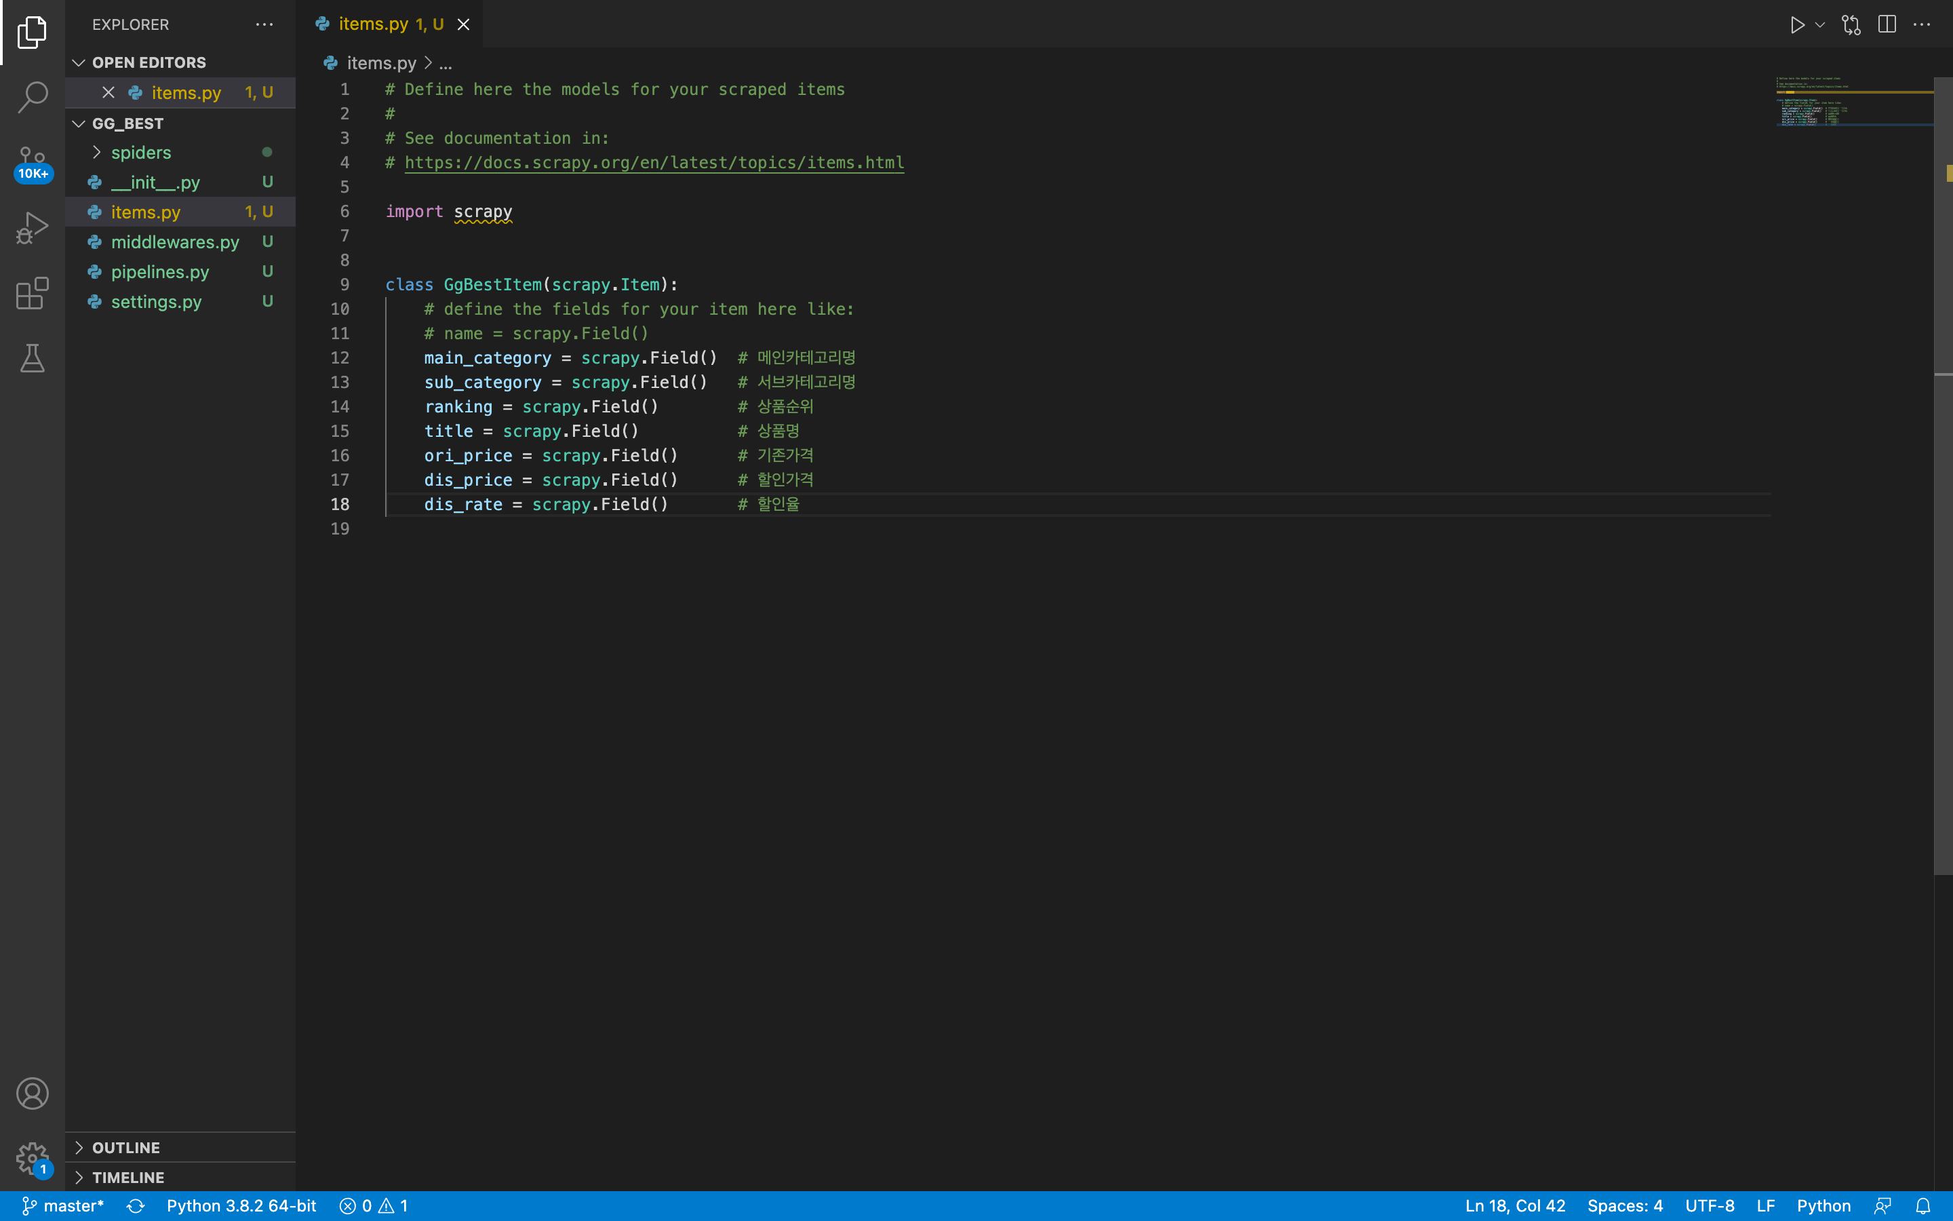Open the Manage gear settings menu
The width and height of the screenshot is (1953, 1221).
click(x=33, y=1159)
